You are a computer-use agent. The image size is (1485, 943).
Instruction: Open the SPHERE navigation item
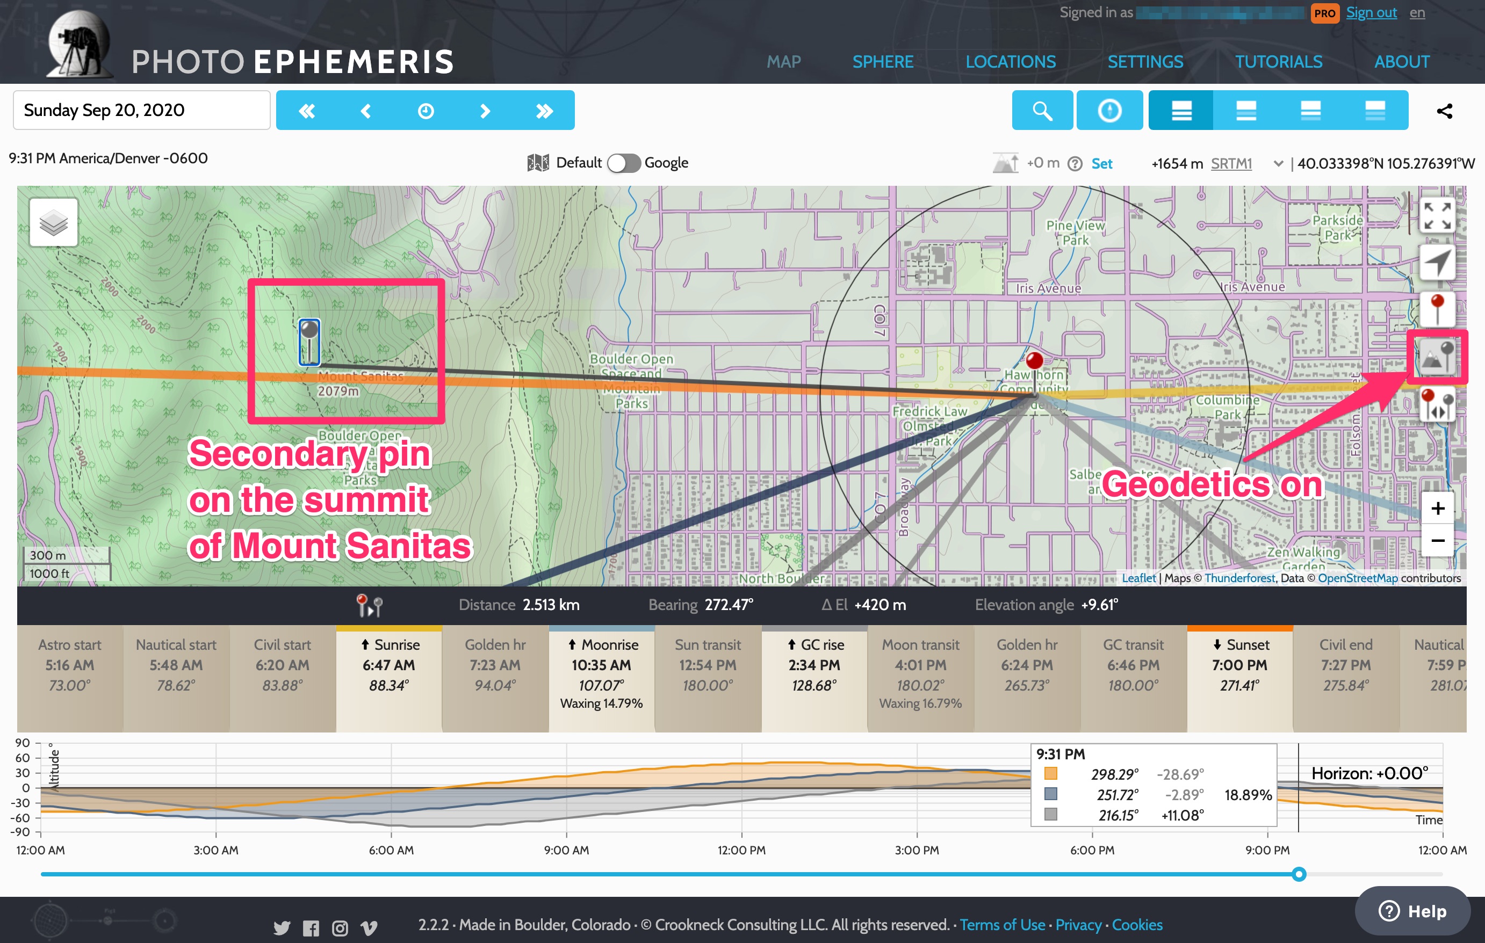click(883, 62)
